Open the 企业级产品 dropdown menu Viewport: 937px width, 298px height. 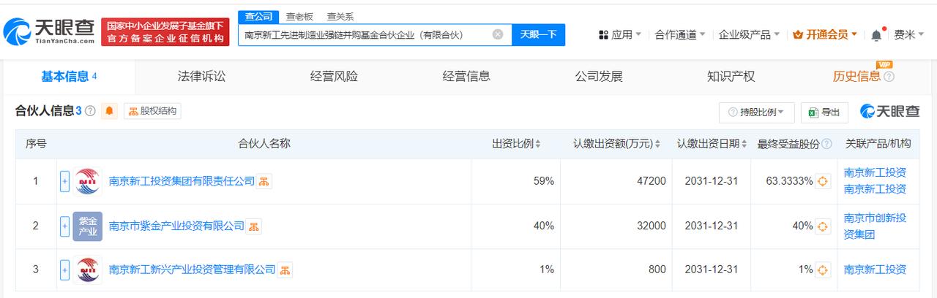[750, 34]
